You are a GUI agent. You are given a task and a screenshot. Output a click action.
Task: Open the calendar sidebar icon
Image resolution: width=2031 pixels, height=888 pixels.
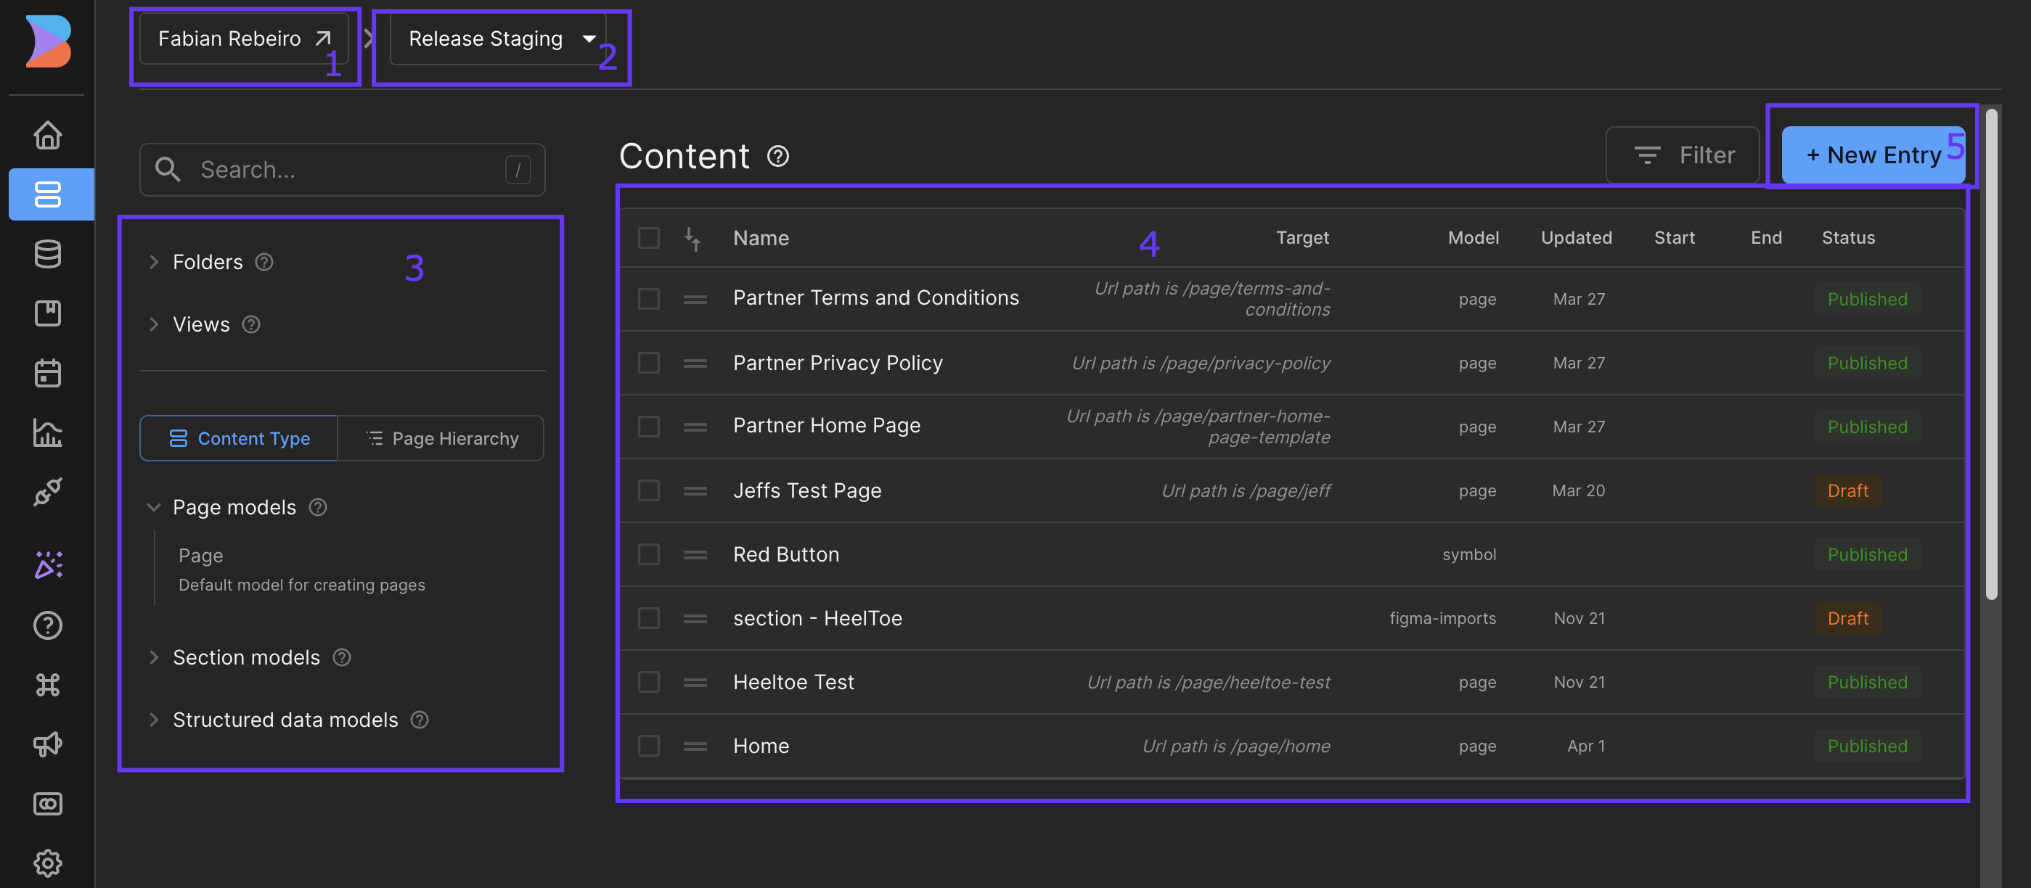pos(48,373)
